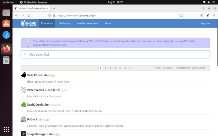Go to results page 1
This screenshot has height=136, width=218.
click(x=100, y=68)
